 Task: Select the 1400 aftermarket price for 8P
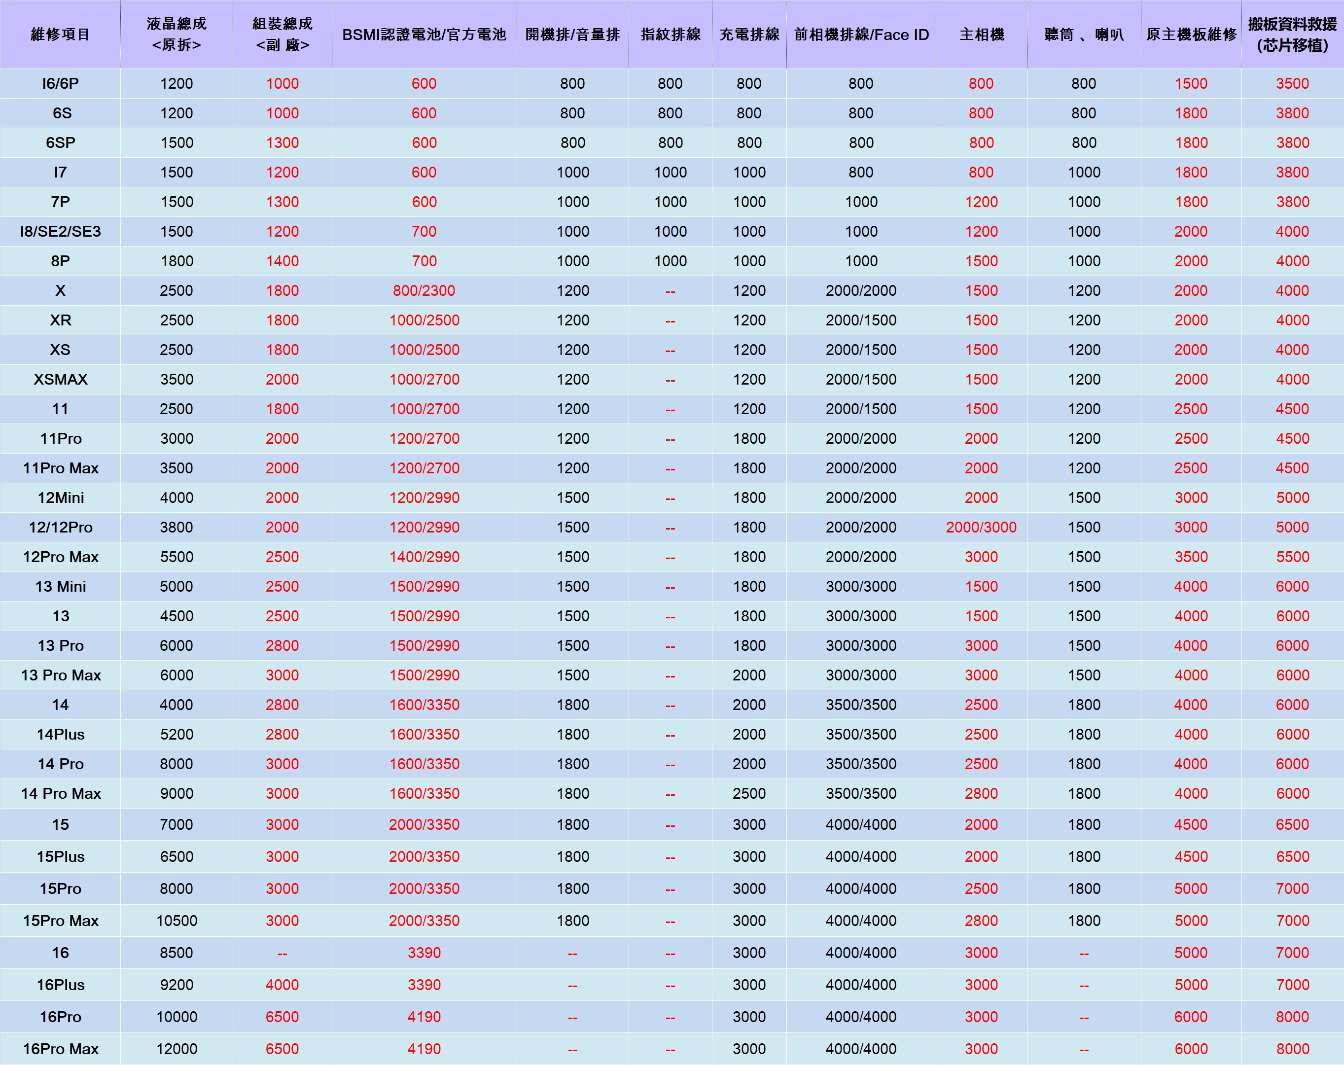click(283, 261)
